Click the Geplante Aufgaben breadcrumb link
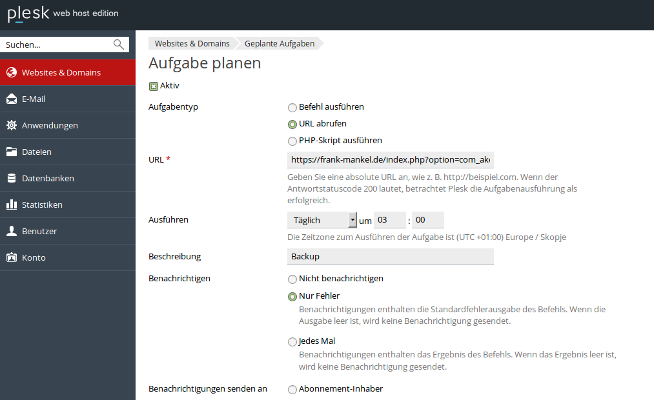 click(x=280, y=43)
